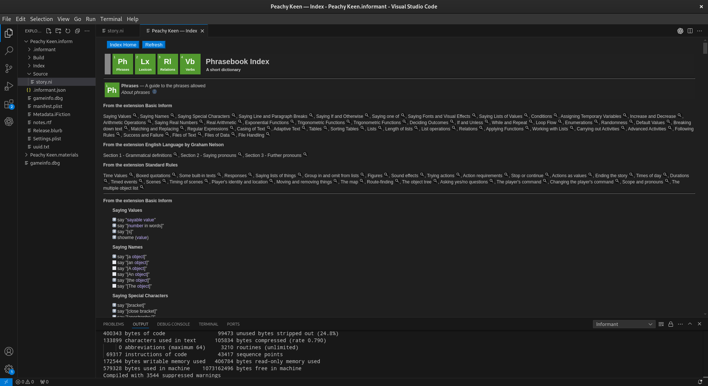Click the Accounts icon
The image size is (708, 386).
click(x=9, y=351)
